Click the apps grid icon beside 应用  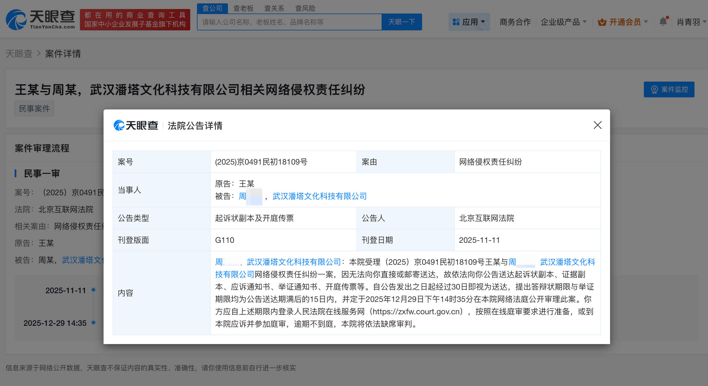(x=456, y=22)
